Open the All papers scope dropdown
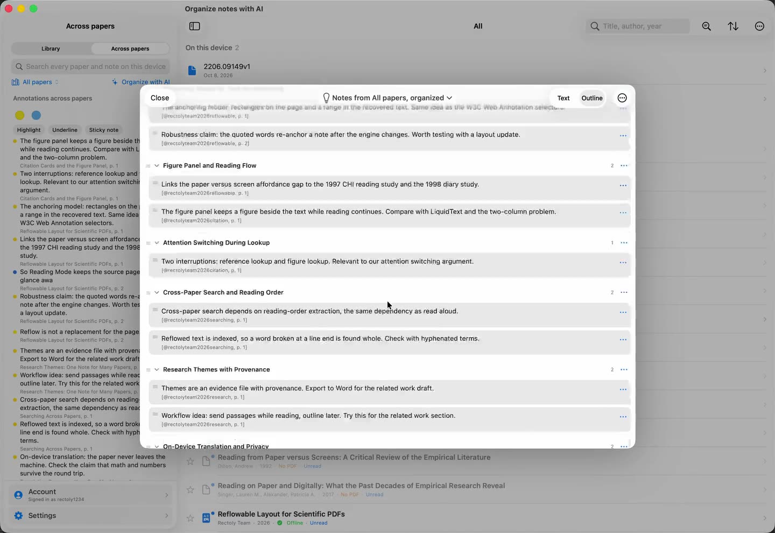The height and width of the screenshot is (533, 775). point(36,82)
